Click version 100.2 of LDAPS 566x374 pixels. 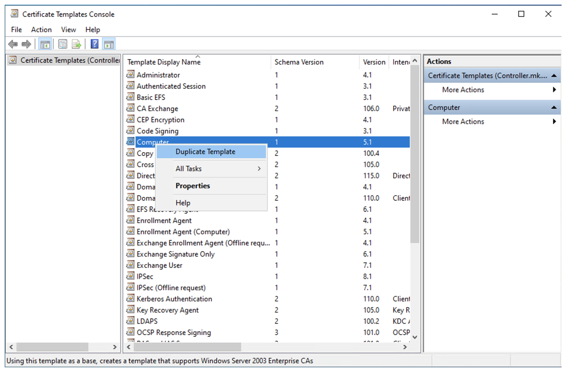[x=371, y=321]
